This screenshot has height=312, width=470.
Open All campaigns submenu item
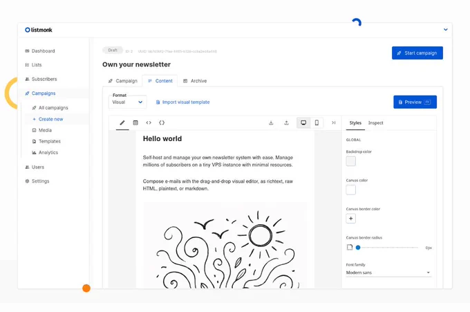point(53,108)
